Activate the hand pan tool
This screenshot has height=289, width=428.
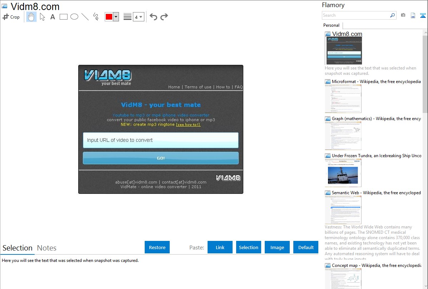[x=31, y=17]
